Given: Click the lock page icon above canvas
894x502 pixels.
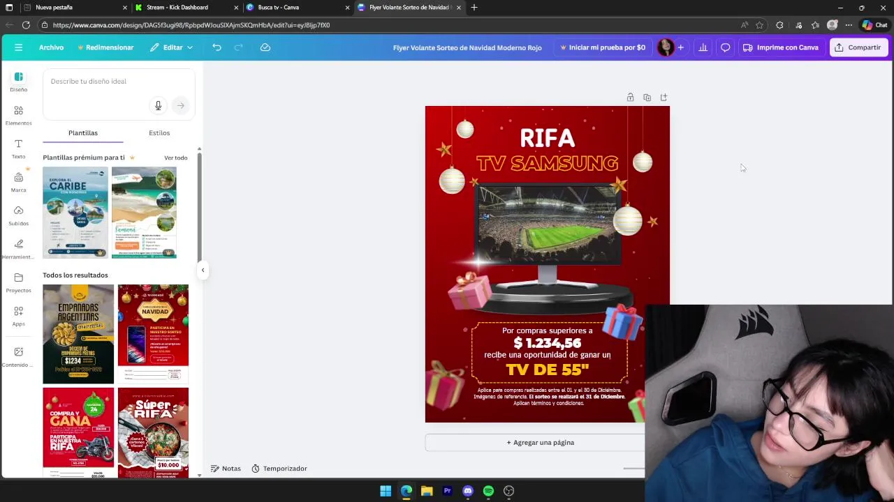Looking at the screenshot, I should pos(630,98).
